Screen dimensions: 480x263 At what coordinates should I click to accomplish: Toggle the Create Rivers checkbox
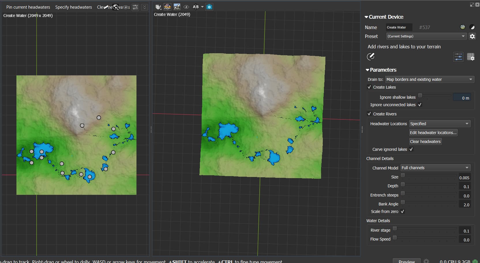tap(369, 114)
